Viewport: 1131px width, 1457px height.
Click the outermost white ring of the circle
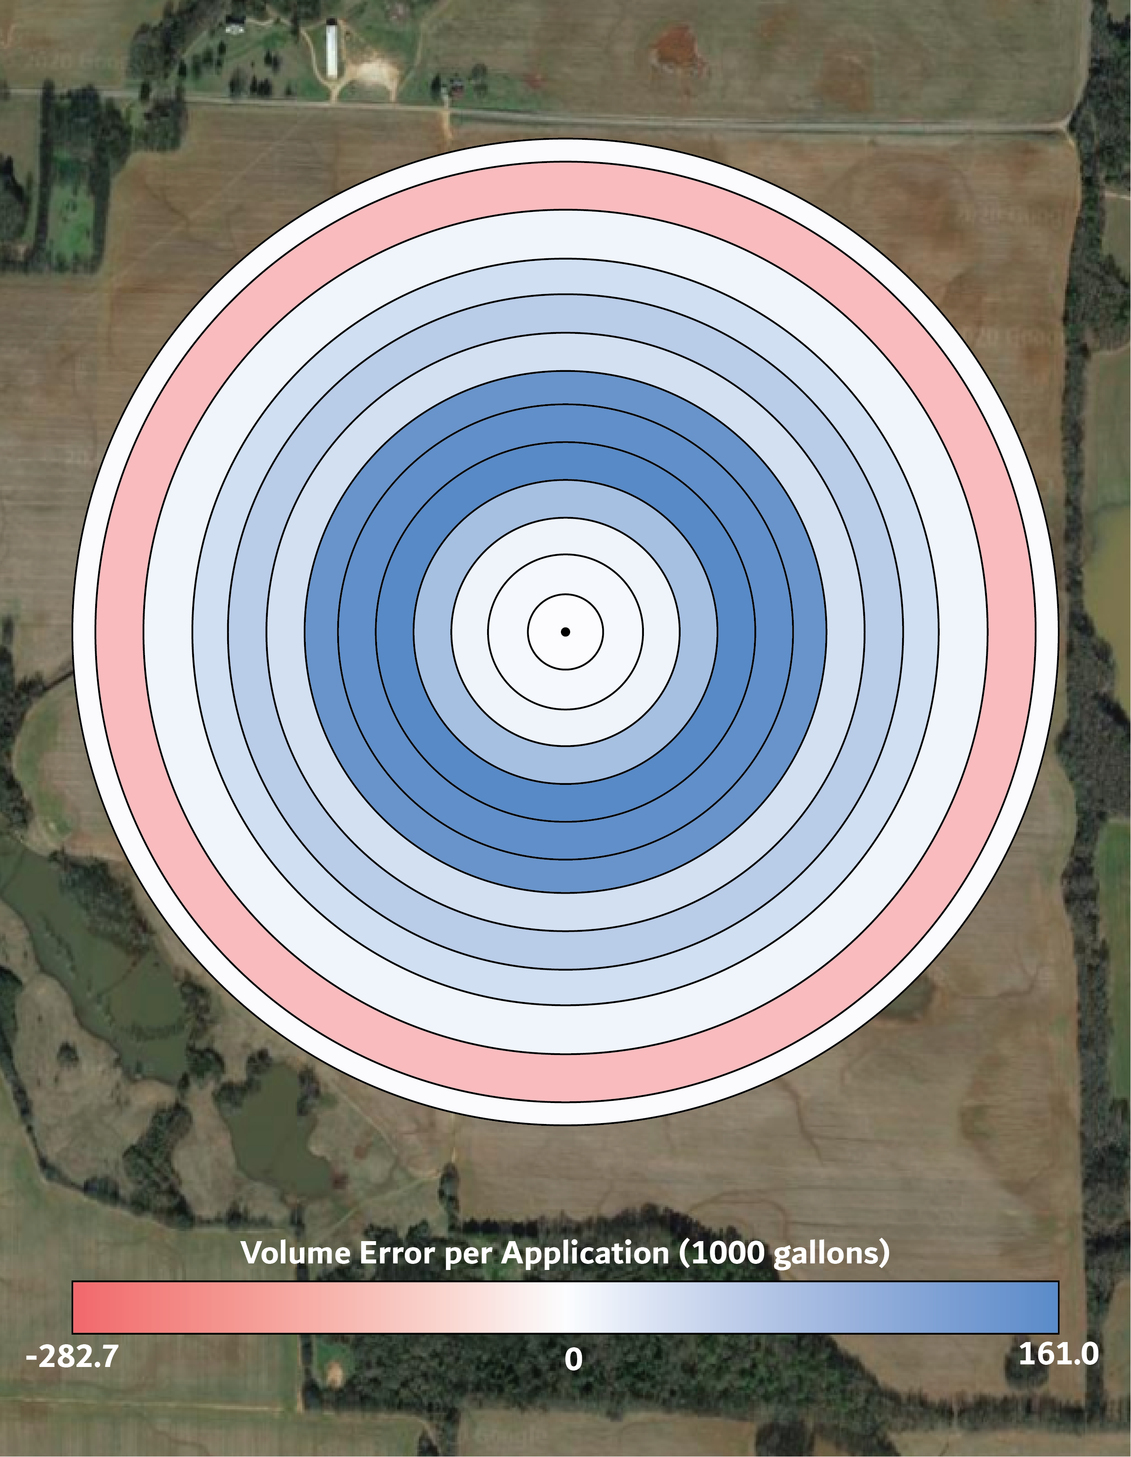[x=565, y=150]
